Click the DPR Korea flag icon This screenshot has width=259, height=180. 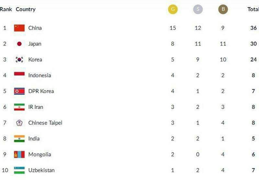(19, 91)
